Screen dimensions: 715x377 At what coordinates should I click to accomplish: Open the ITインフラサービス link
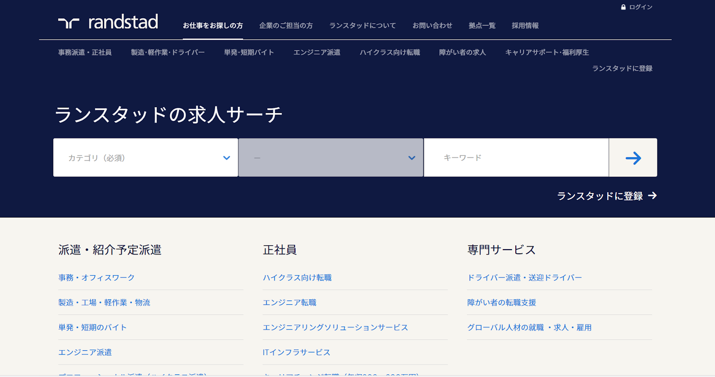pos(297,352)
